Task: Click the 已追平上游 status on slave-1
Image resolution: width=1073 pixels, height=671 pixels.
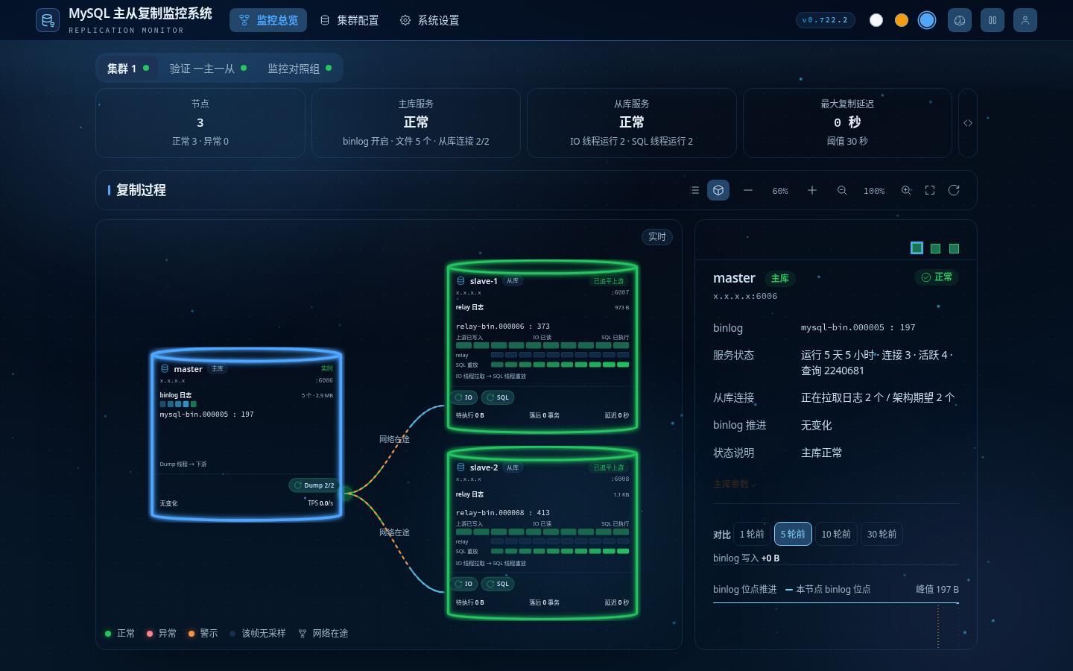Action: point(609,281)
